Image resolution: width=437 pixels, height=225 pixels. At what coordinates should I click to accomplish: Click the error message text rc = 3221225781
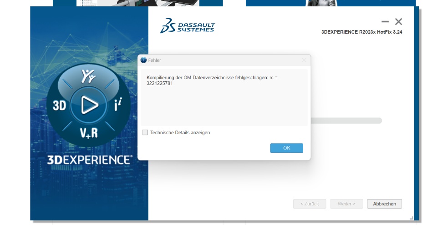(212, 80)
